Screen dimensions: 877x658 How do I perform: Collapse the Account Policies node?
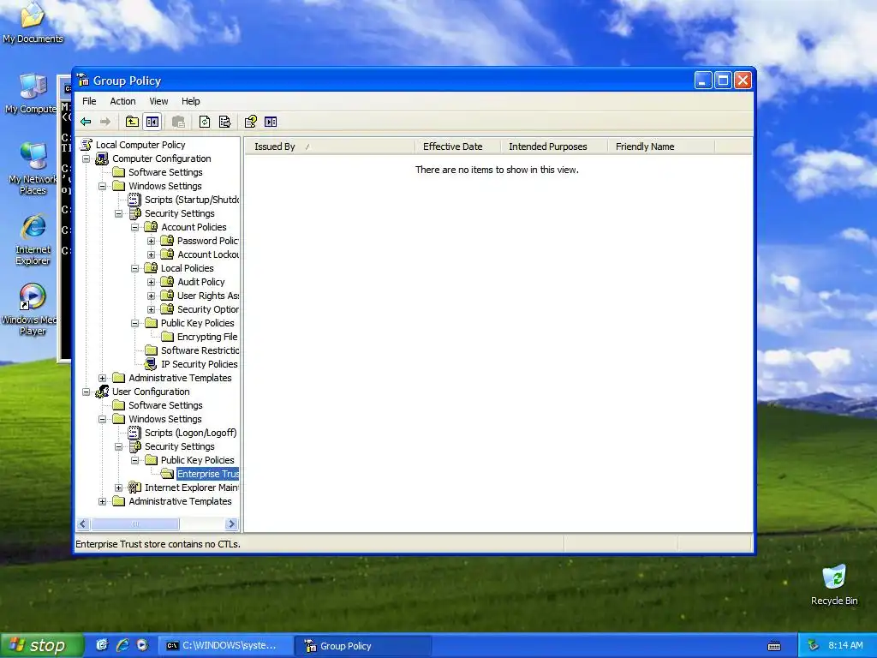click(x=134, y=227)
